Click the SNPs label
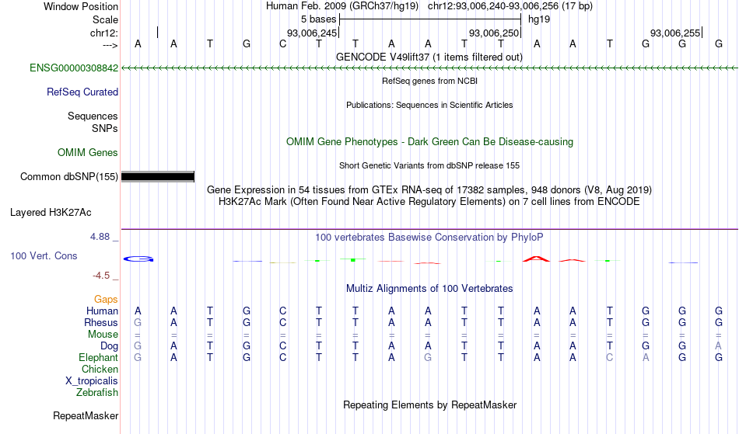Screen dimensions: 739x434 [x=105, y=128]
